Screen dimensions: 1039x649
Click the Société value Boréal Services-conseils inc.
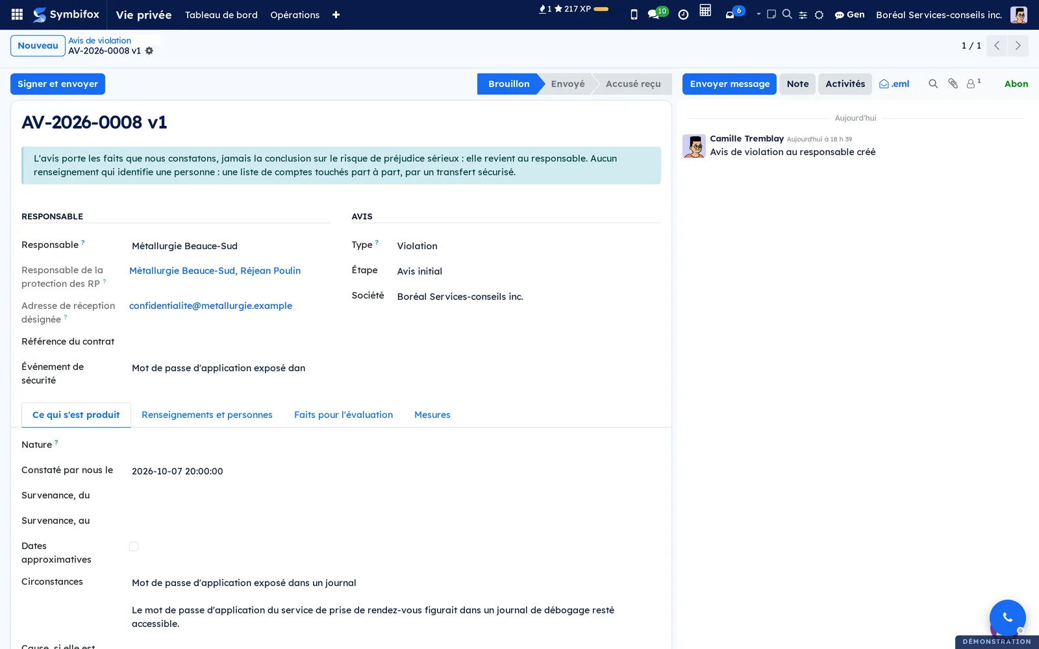pos(460,297)
